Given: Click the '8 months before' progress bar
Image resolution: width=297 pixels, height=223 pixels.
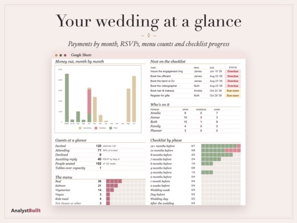Looking at the screenshot, I should [x=221, y=155].
